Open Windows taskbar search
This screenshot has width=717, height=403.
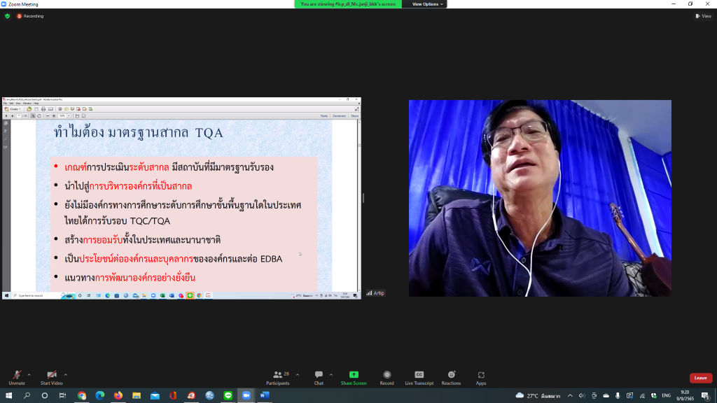[27, 396]
